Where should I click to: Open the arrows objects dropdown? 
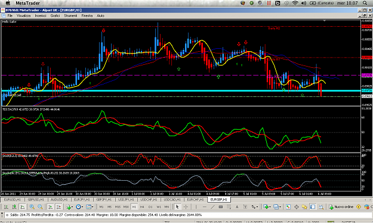pyautogui.click(x=255, y=207)
